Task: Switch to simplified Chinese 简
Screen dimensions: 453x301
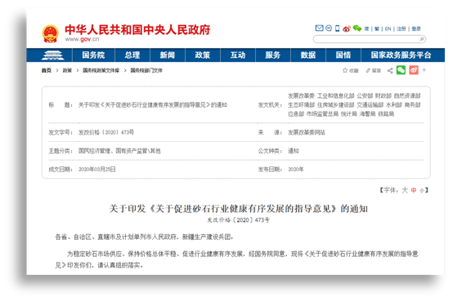Action: click(366, 29)
